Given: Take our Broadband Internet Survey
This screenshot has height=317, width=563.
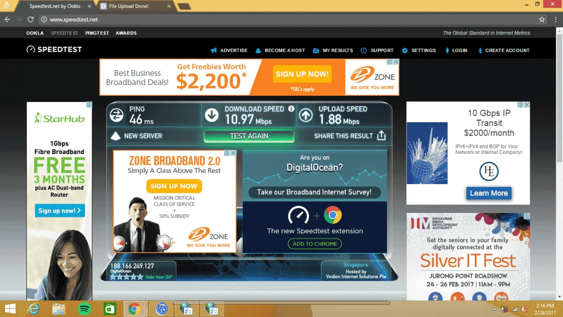Looking at the screenshot, I should coord(314,192).
